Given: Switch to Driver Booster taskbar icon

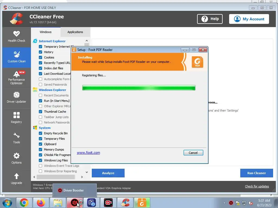Looking at the screenshot, I should click(74, 203).
